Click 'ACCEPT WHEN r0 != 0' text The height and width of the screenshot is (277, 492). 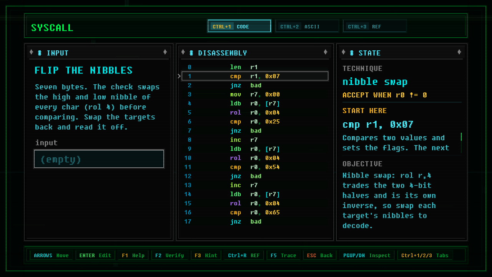[384, 95]
